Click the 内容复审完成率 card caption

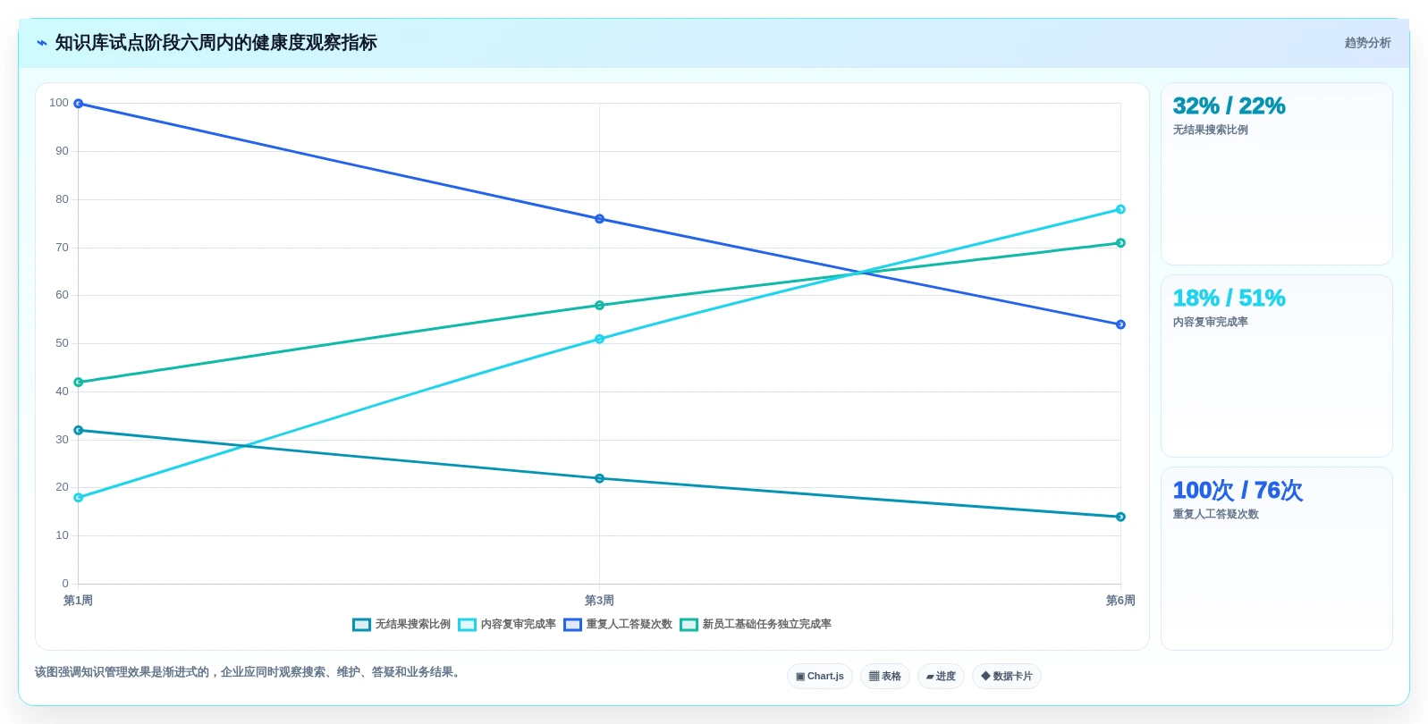tap(1210, 323)
